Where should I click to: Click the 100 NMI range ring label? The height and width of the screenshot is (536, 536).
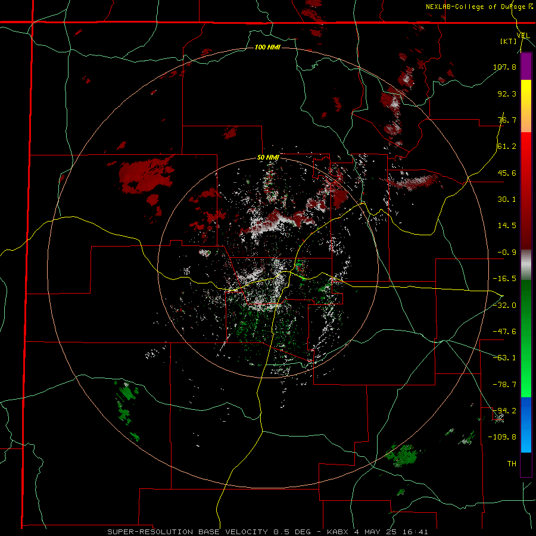(267, 47)
